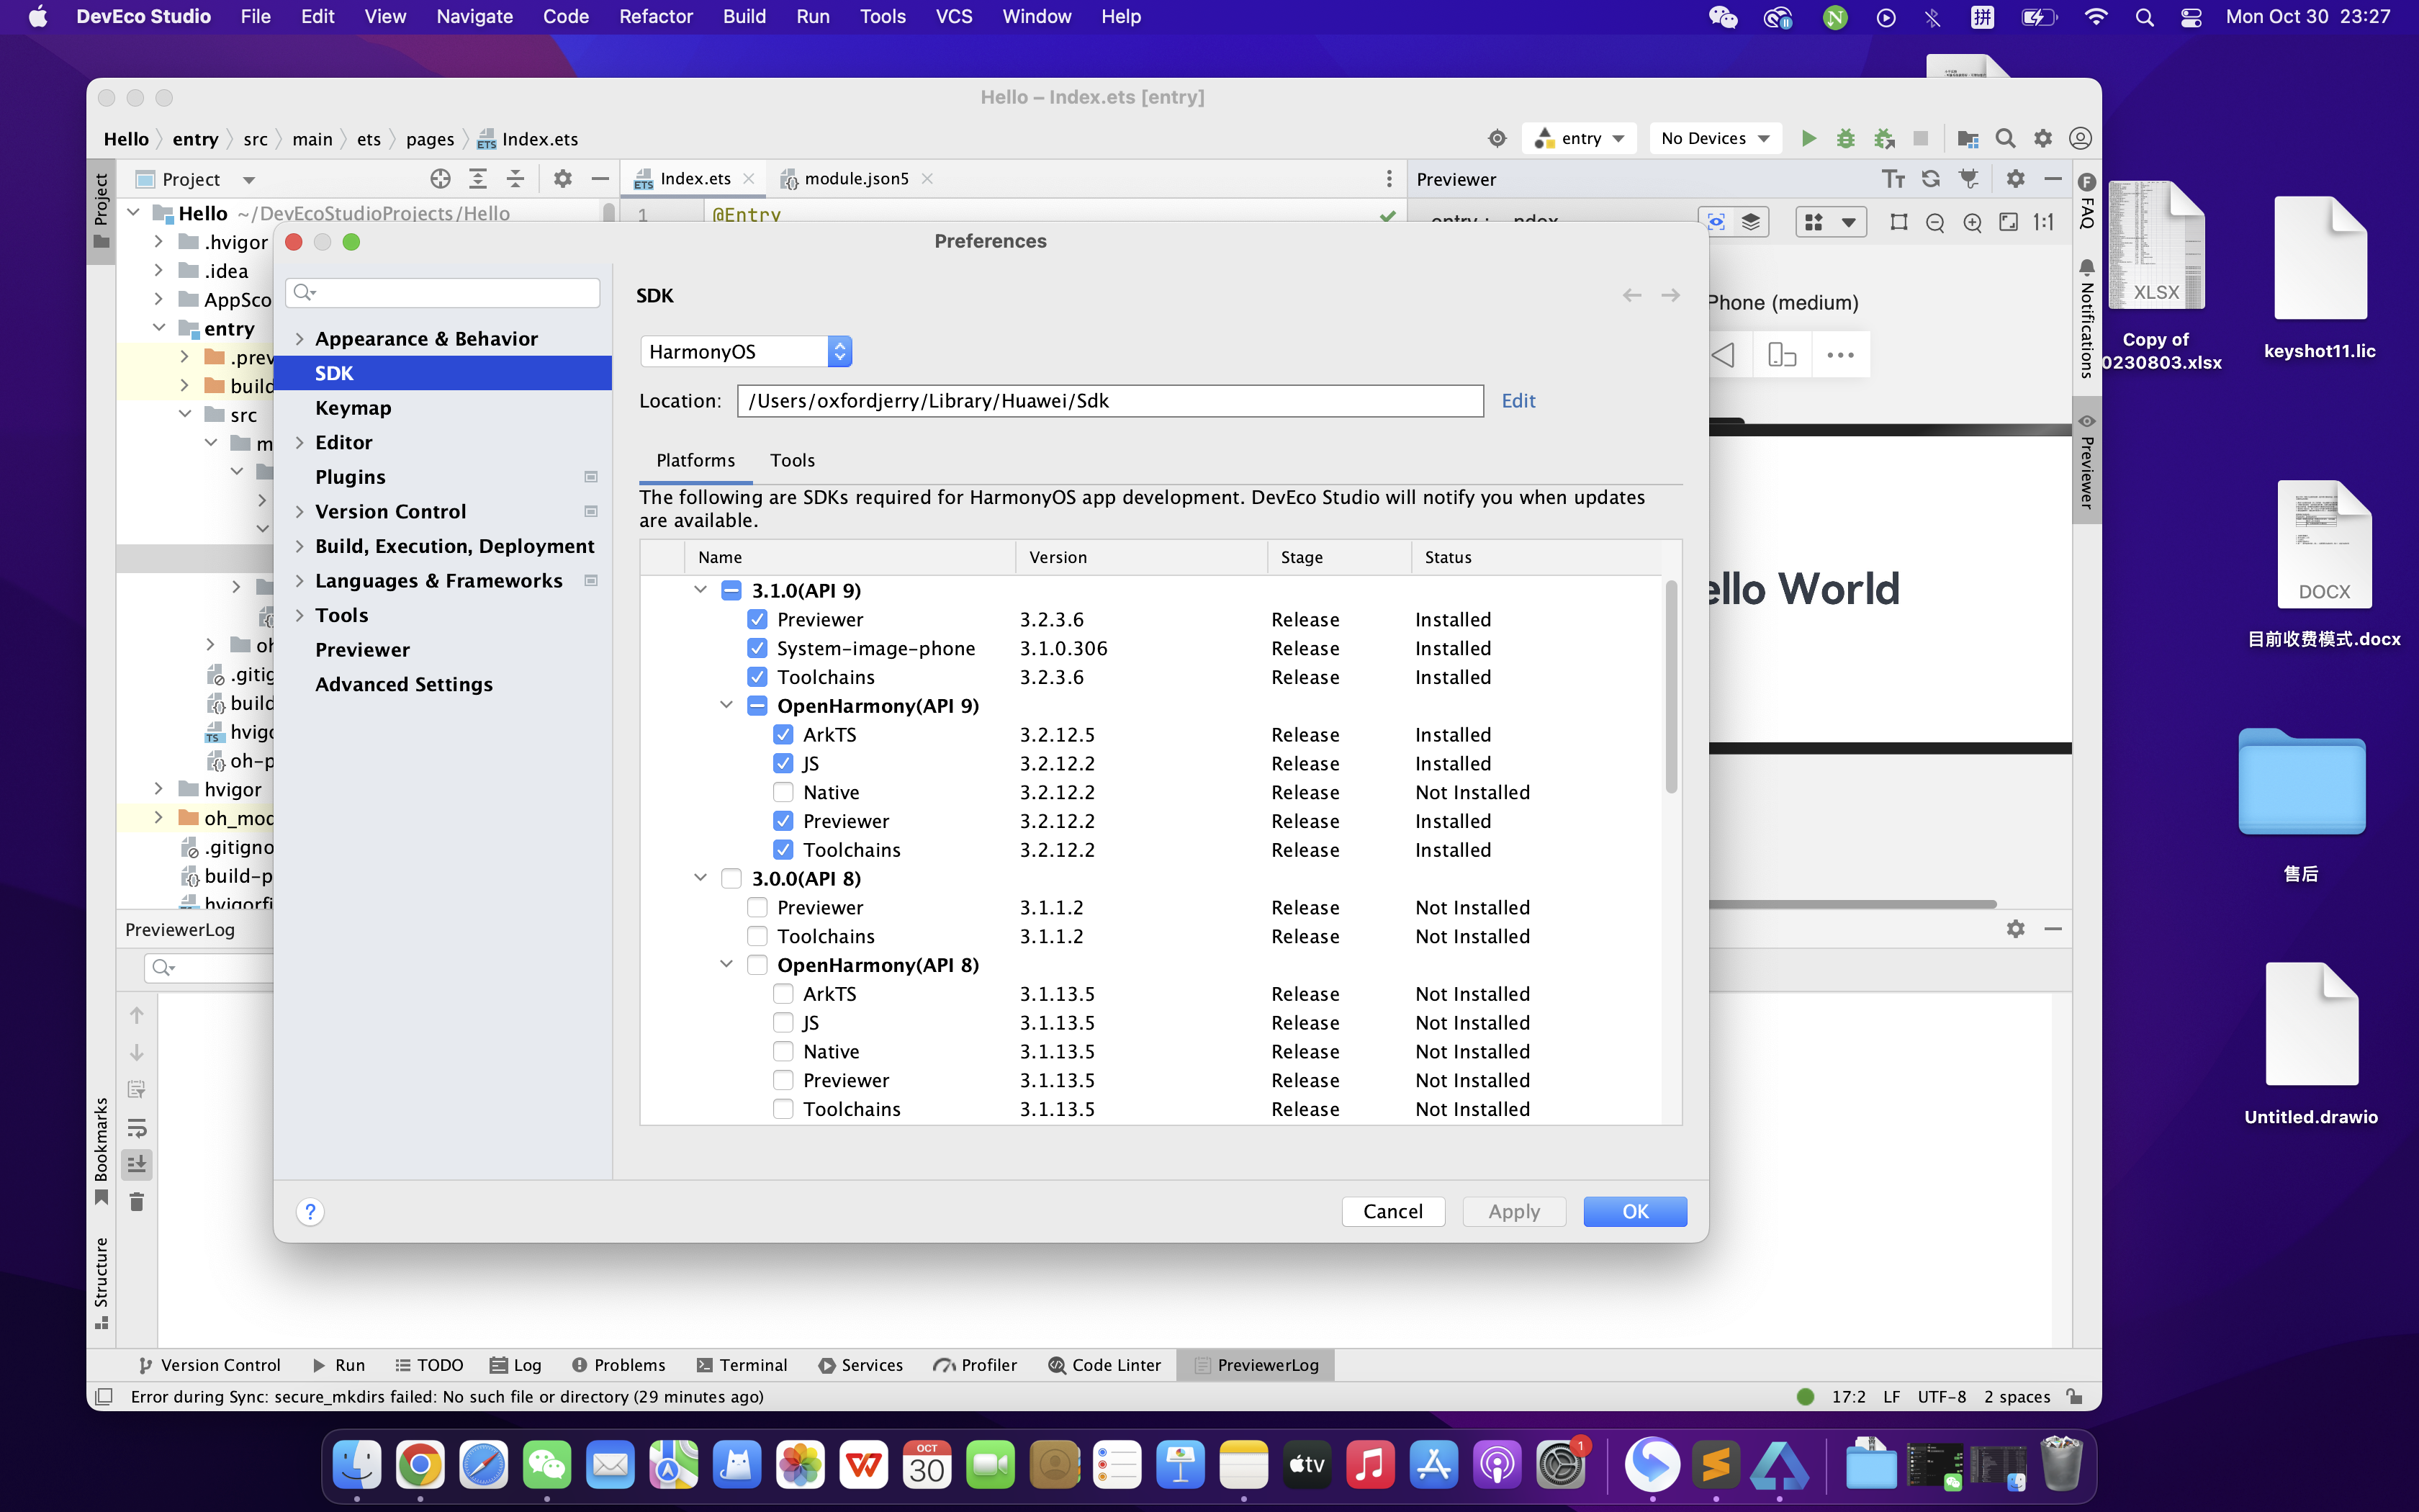
Task: Click the PreviewerLog clear trash icon
Action: [137, 1201]
